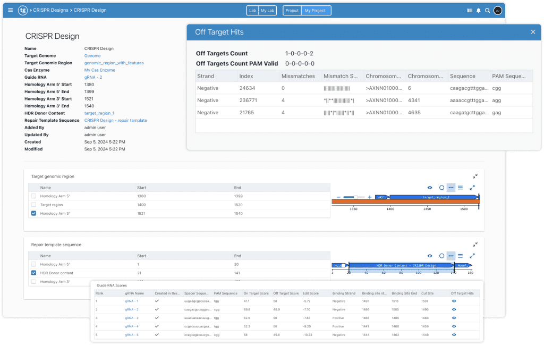544x345 pixels.
Task: Zoom in the target genomic region viewer
Action: pos(370,197)
